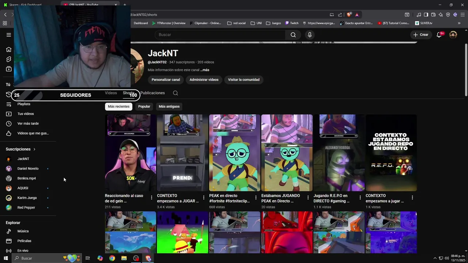Show more bookmarks with double chevron

[x=459, y=23]
